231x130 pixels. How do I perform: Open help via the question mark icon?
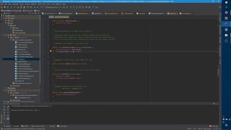point(93,7)
